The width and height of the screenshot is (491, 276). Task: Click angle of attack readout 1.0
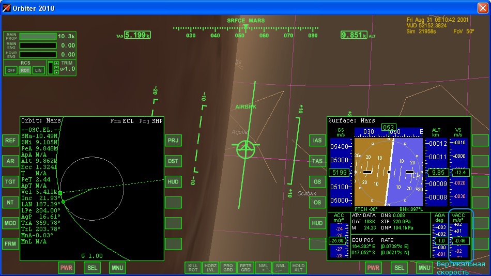pos(441,241)
